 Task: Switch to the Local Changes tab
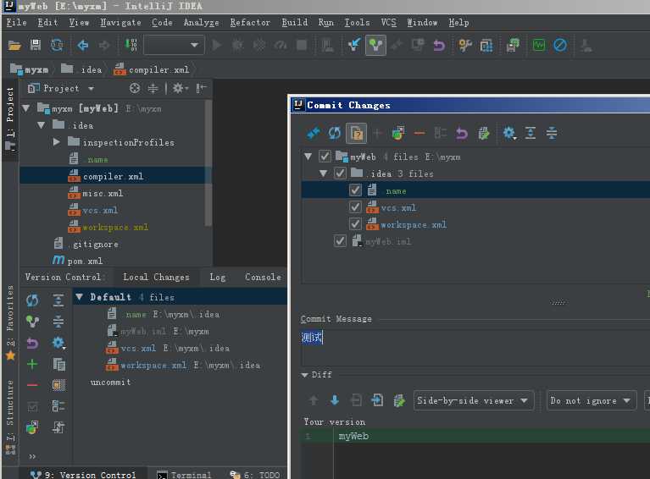(156, 277)
